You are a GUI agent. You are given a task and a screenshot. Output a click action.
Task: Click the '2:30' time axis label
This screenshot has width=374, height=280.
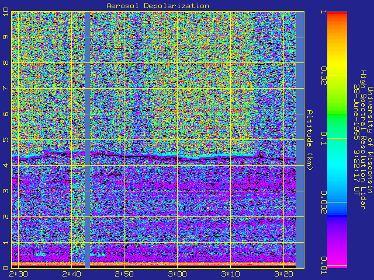tap(18, 274)
